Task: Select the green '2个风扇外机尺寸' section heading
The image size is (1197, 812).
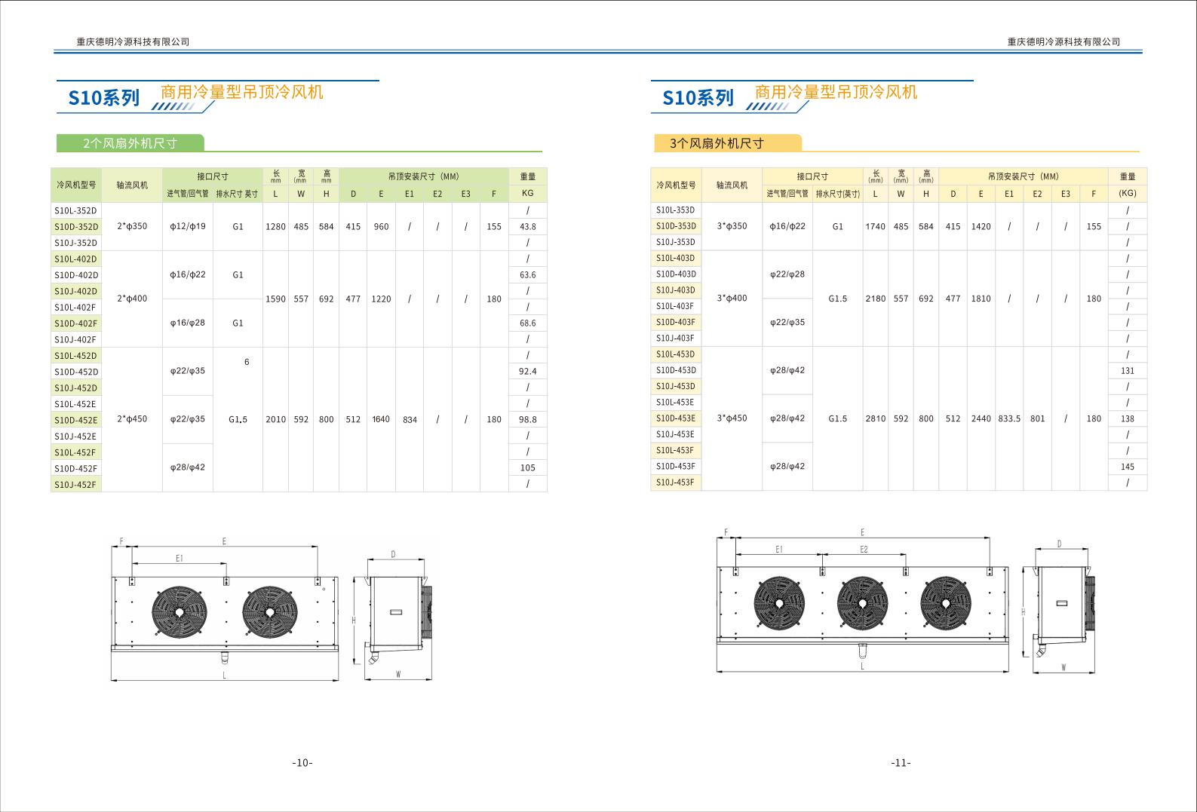Action: [x=130, y=143]
